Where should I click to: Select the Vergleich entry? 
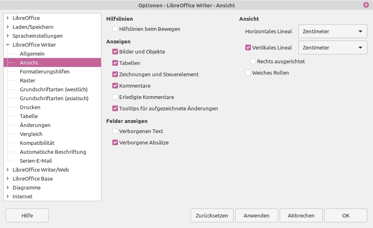(x=31, y=134)
